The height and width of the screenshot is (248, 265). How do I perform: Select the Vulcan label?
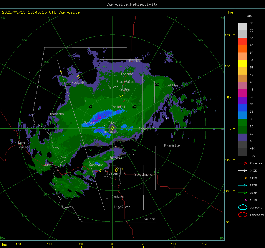click(x=150, y=219)
